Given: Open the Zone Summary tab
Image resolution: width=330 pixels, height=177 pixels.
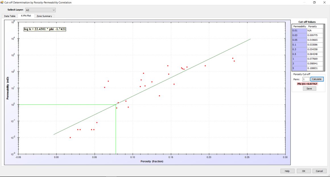Looking at the screenshot, I should 44,16.
